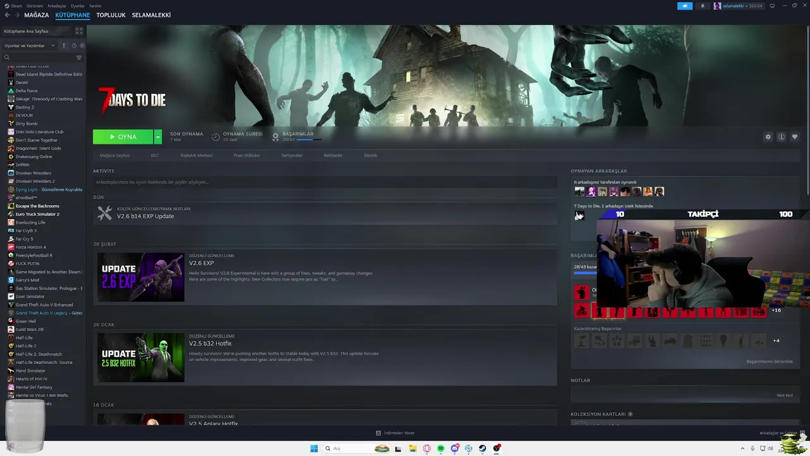Open the last friend avatar who played
Screen dimensions: 810x456
(659, 191)
